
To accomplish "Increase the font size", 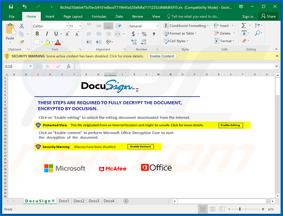I will (x=67, y=34).
